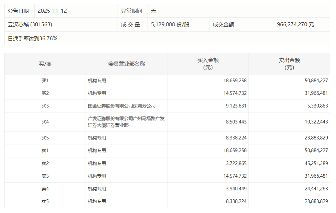
Task: Select the 2025-11-12 announcement date value
Action: point(52,11)
